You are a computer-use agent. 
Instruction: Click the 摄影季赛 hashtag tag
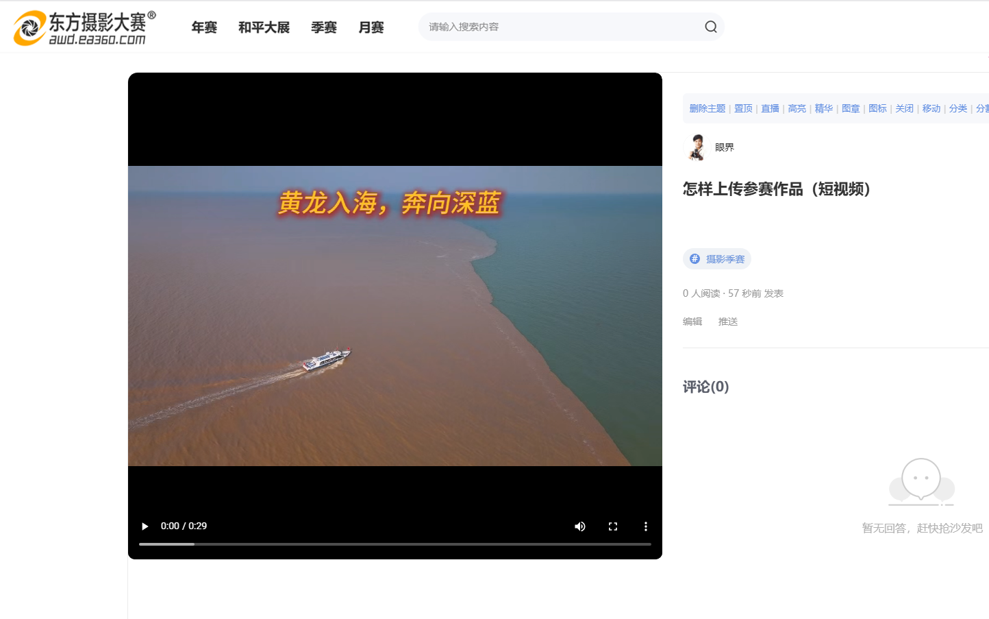click(717, 259)
